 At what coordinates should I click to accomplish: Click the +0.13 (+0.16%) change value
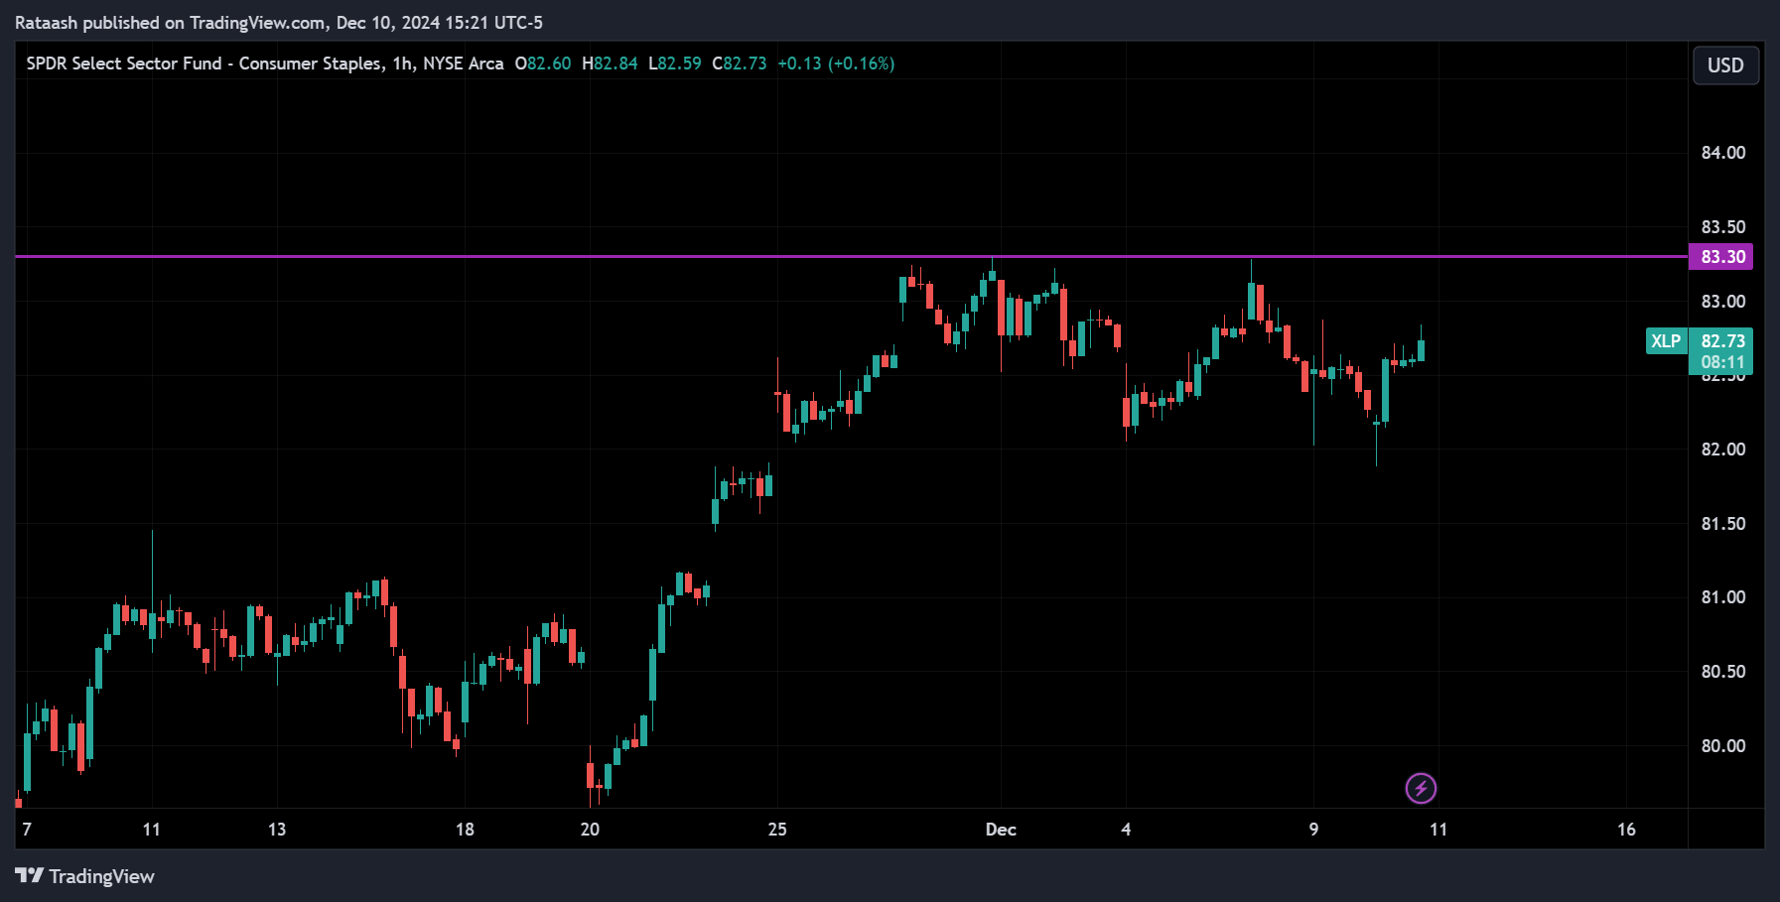pos(836,64)
